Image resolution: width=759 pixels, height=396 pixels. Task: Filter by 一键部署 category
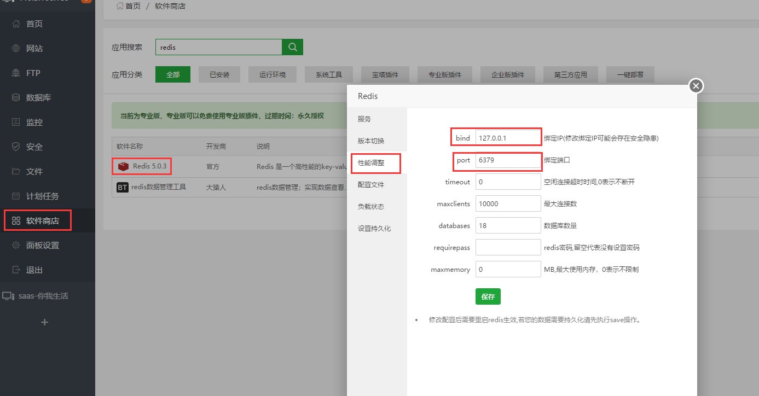[x=630, y=74]
